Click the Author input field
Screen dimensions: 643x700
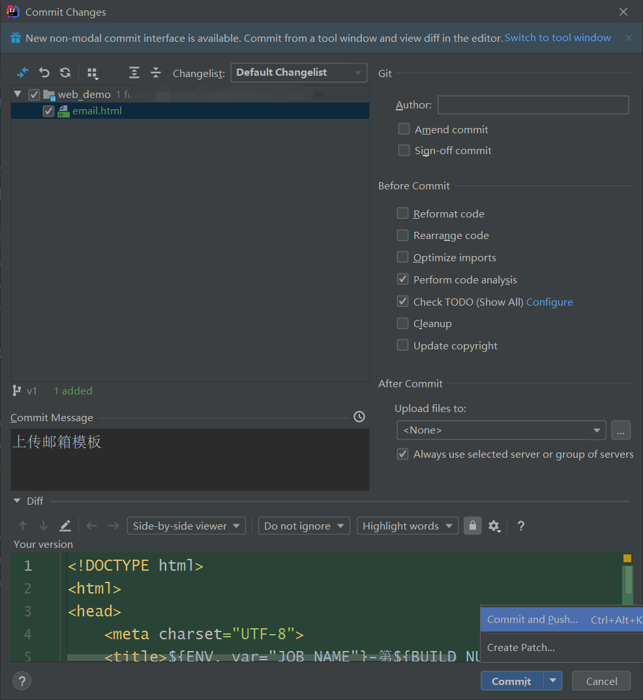533,105
